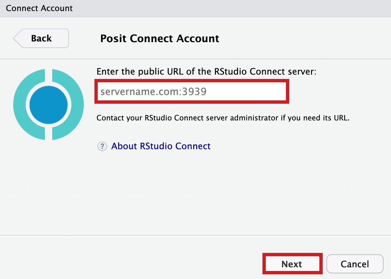Open the About RStudio Connect link
Image resolution: width=391 pixels, height=279 pixels.
[x=161, y=146]
